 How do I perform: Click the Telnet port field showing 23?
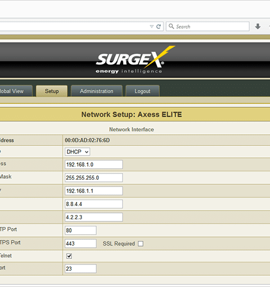click(80, 268)
